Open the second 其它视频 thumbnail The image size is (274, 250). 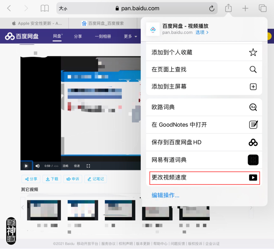[83, 210]
